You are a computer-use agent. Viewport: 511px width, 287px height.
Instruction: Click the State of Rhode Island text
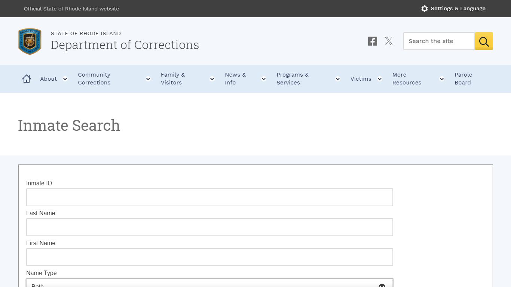click(x=86, y=33)
